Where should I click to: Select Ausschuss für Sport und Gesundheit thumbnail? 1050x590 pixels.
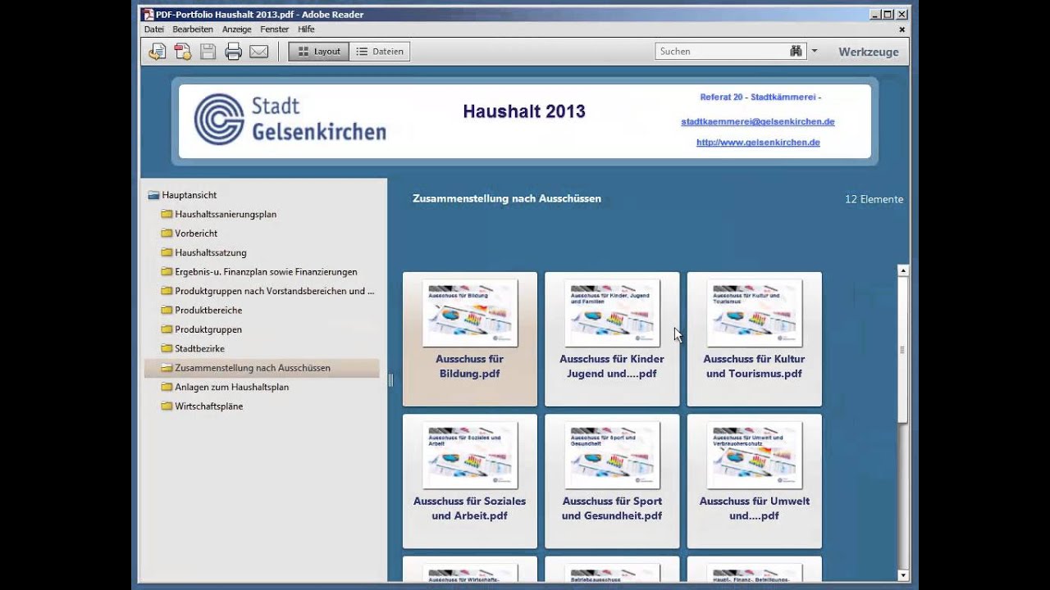tap(612, 455)
